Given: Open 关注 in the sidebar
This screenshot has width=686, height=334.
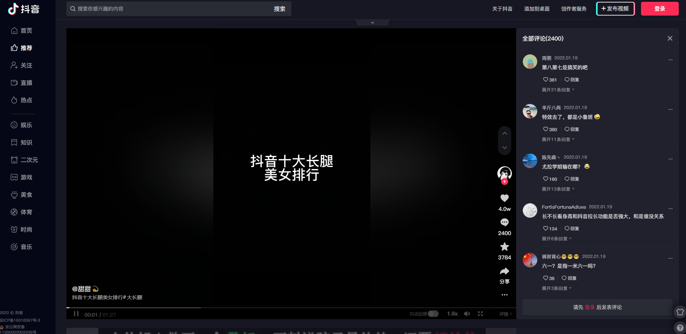Looking at the screenshot, I should [22, 66].
